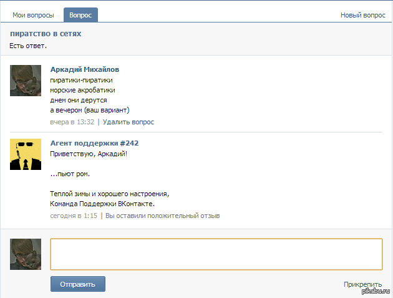
Task: Click the question title пиратство в сетях
Action: point(46,34)
